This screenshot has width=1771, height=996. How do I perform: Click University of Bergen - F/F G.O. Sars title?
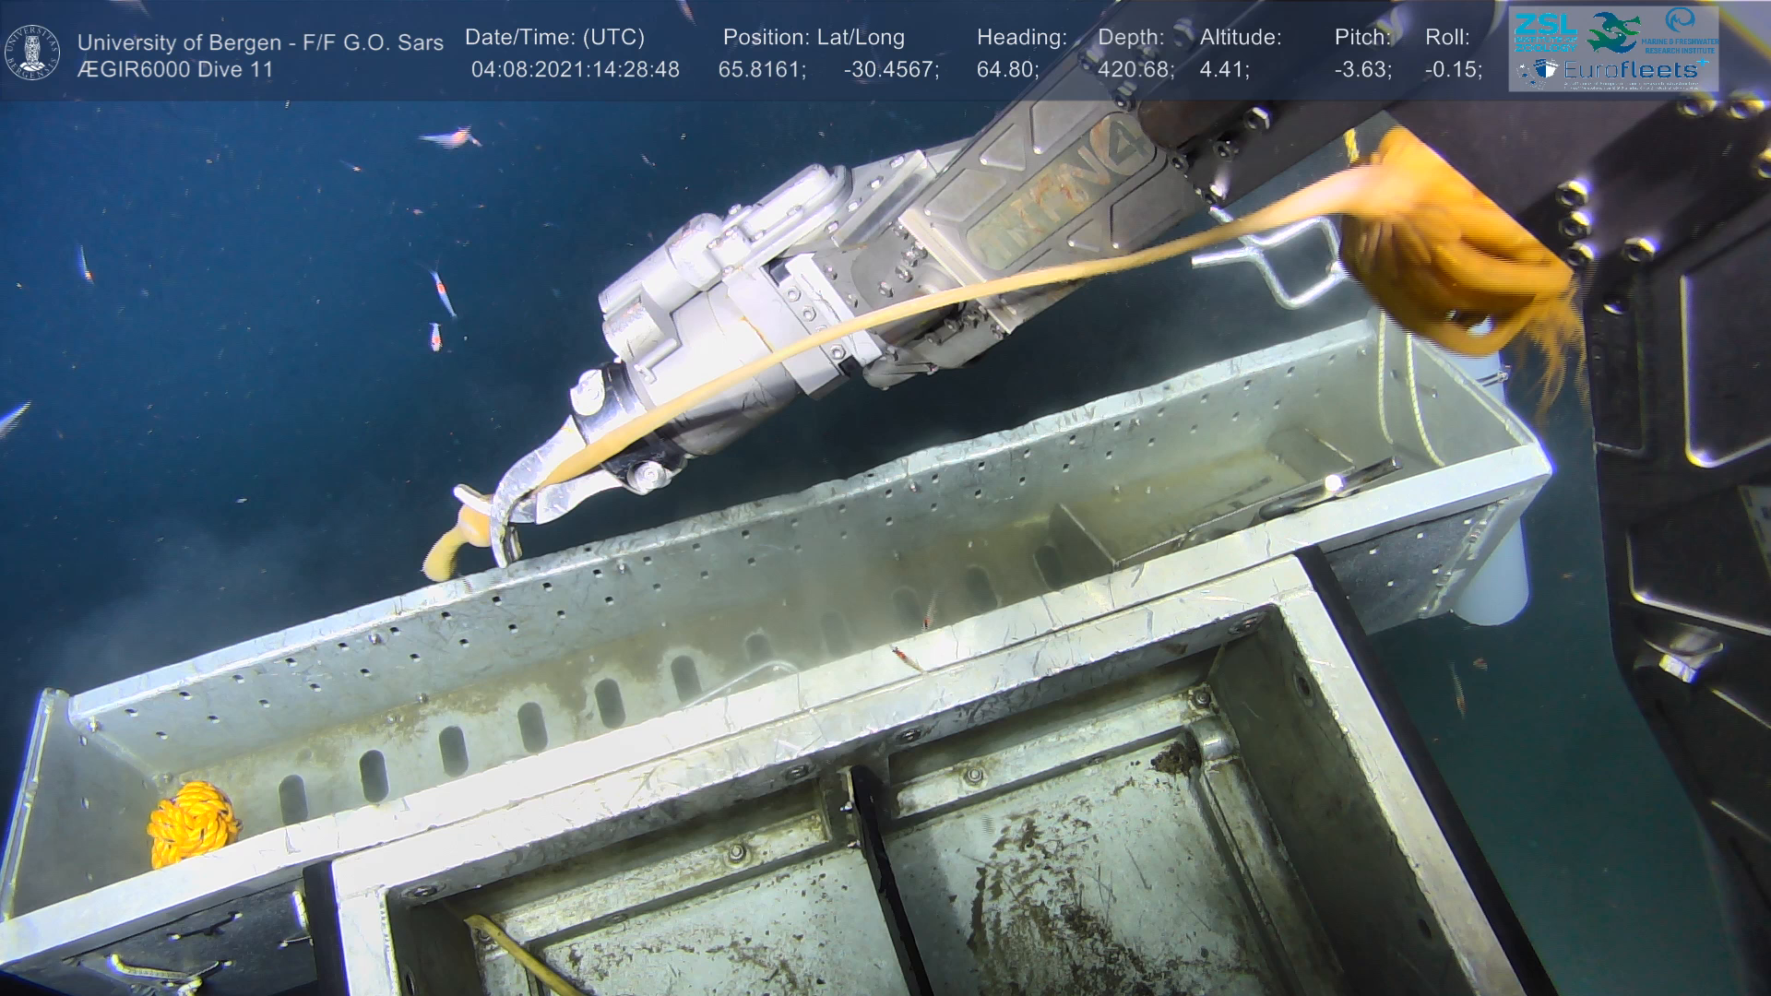point(260,42)
